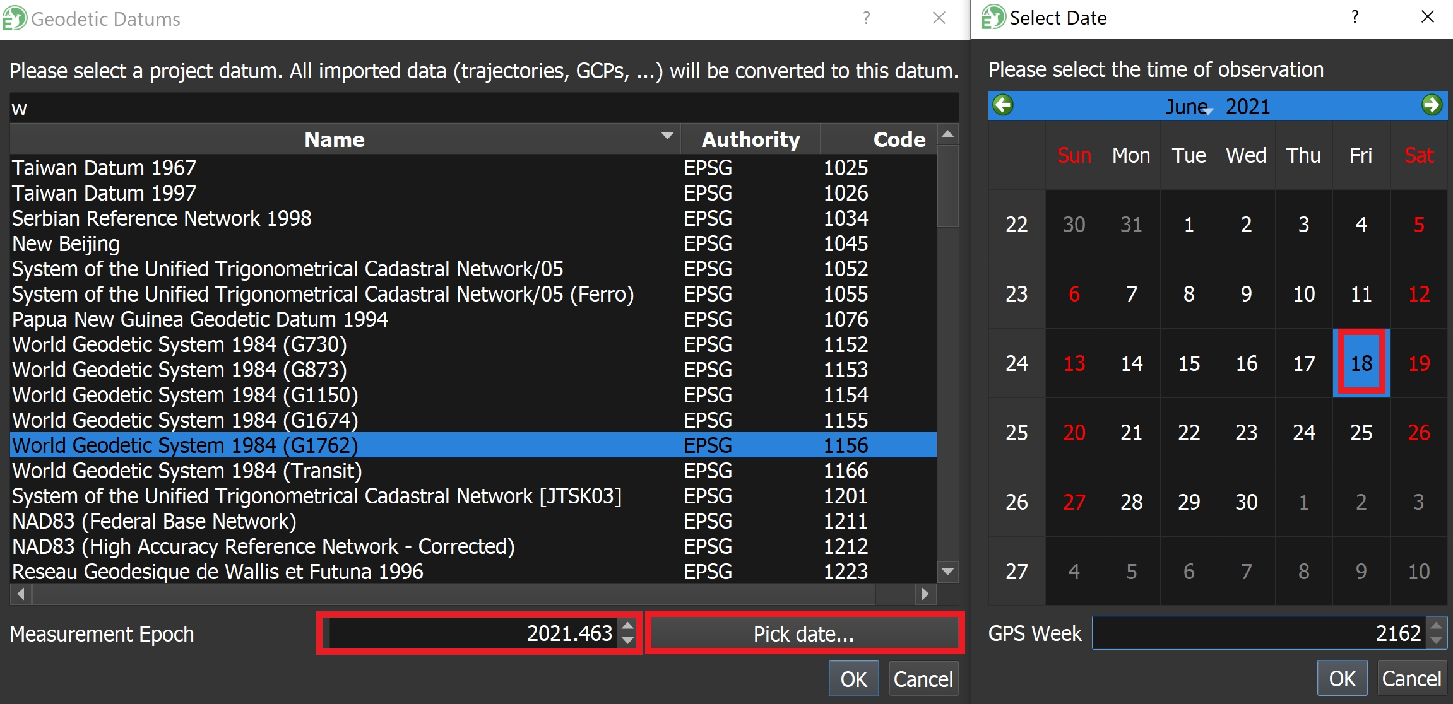This screenshot has height=704, width=1453.
Task: Click the vertical scrollbar thumb of datum list
Action: click(947, 186)
